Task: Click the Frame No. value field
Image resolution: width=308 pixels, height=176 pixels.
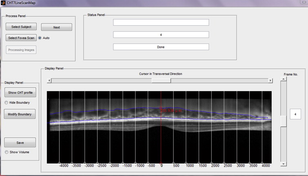Action: (295, 115)
